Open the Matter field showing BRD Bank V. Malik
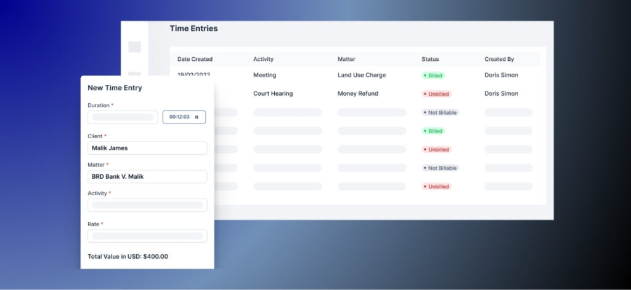This screenshot has width=631, height=290. click(147, 176)
